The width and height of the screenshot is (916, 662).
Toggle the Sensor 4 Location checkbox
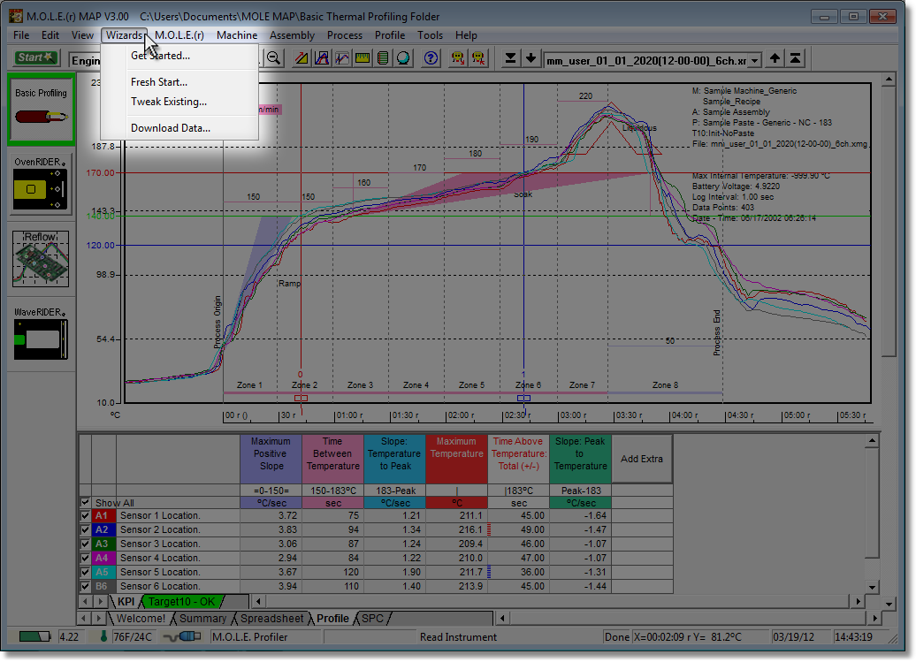coord(85,558)
